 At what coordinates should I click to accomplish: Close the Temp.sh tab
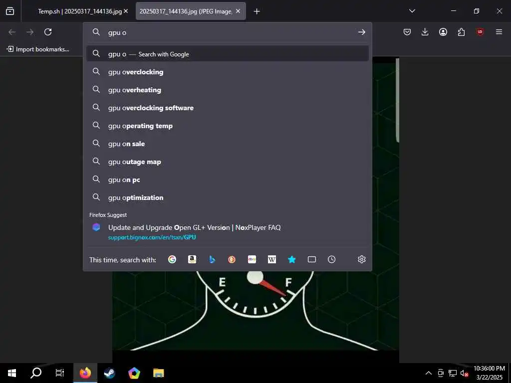tap(126, 11)
